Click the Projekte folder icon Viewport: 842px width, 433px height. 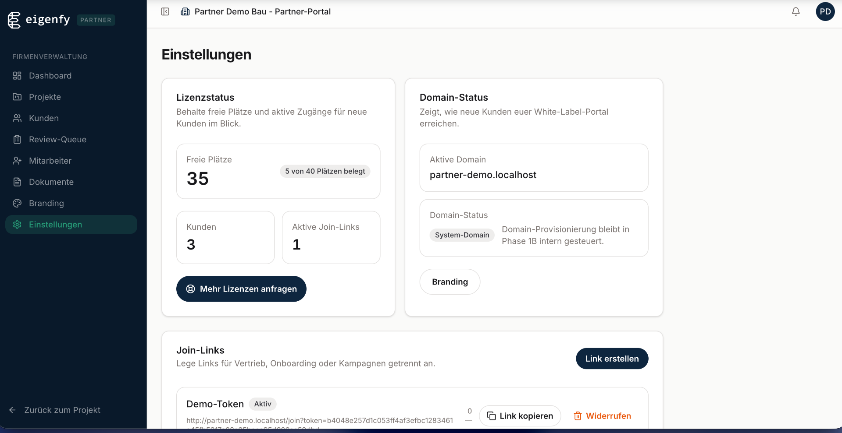[x=17, y=97]
